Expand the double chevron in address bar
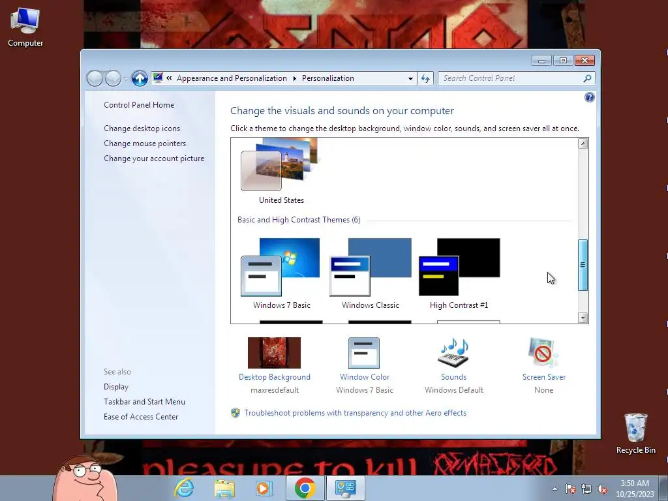The height and width of the screenshot is (501, 668). [169, 78]
